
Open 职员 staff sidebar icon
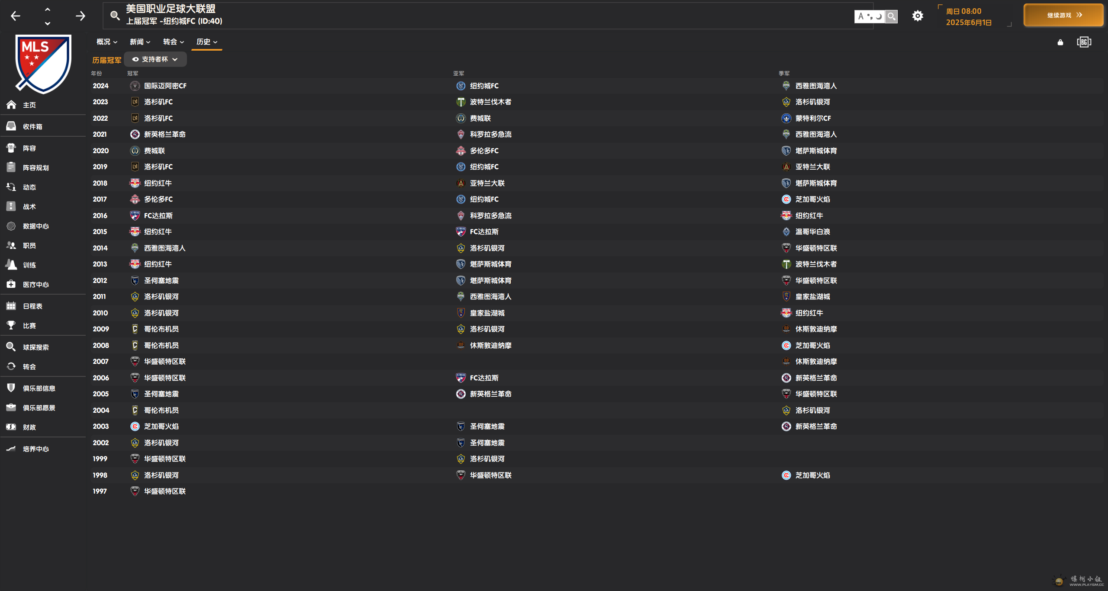click(11, 245)
